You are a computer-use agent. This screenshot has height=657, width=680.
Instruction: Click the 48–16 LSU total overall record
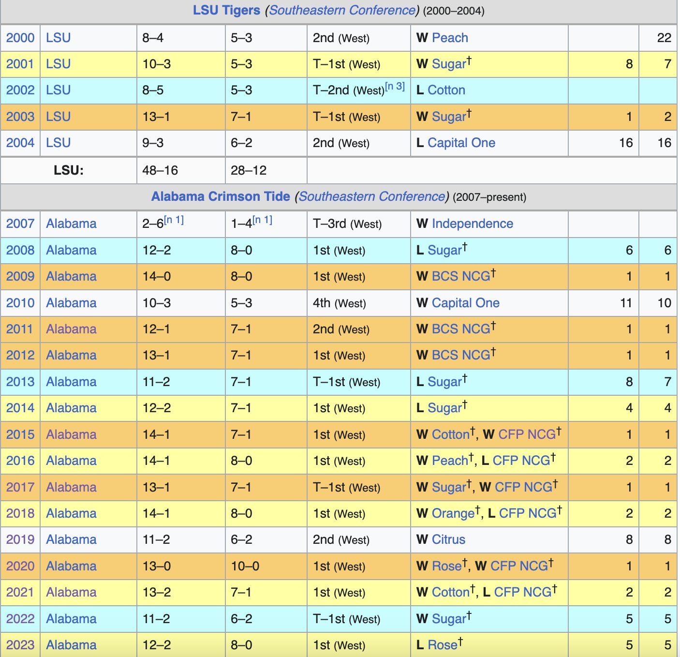pyautogui.click(x=160, y=170)
